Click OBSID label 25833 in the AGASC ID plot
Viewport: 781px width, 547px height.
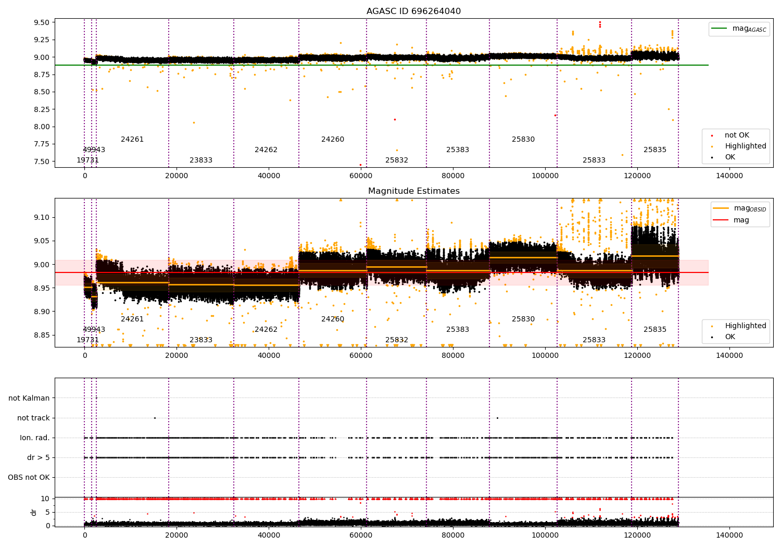click(594, 160)
